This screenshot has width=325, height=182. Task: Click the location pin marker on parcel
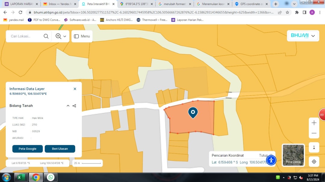193,112
